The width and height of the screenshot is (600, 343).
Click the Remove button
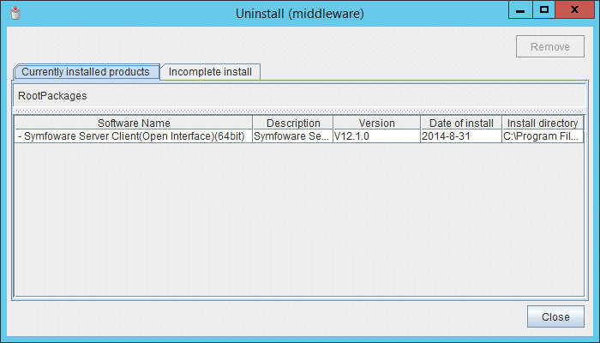point(550,46)
